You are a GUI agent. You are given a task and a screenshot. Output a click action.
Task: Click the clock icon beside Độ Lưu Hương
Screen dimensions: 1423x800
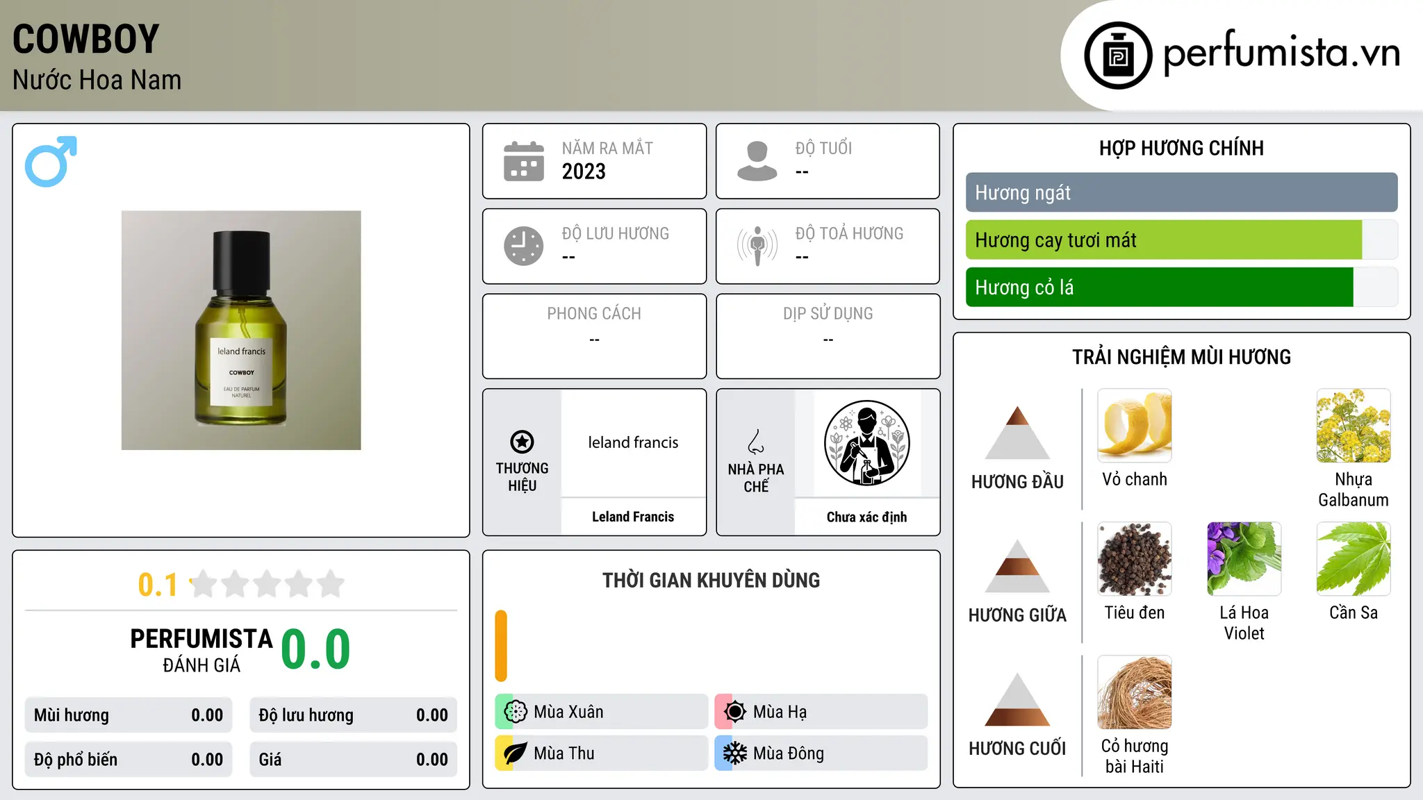(x=524, y=246)
